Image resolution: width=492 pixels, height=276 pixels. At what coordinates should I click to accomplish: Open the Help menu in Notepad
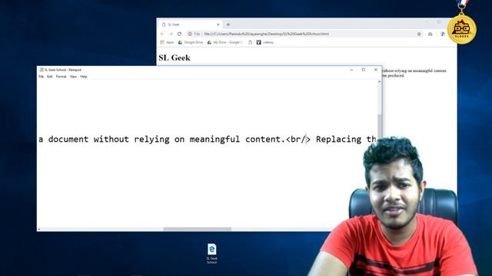84,77
